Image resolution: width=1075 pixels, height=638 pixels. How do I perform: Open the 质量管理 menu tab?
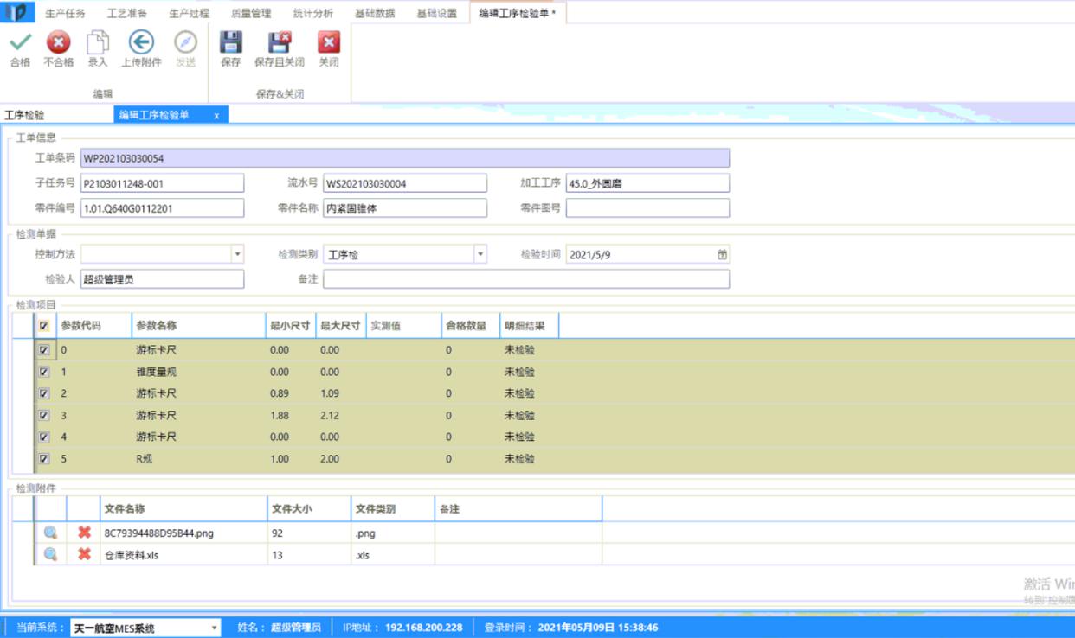tap(251, 13)
